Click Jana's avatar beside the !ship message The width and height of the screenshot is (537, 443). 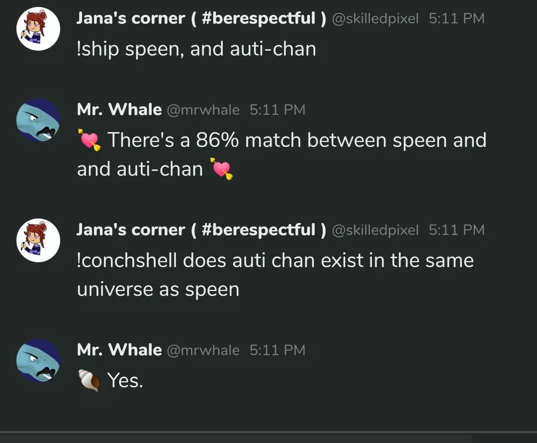pyautogui.click(x=38, y=29)
